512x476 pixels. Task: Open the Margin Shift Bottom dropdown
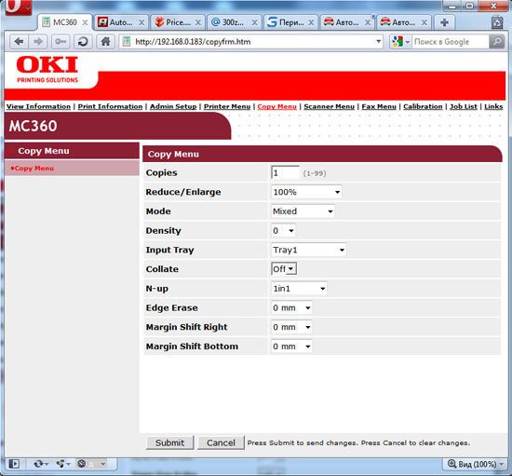291,347
